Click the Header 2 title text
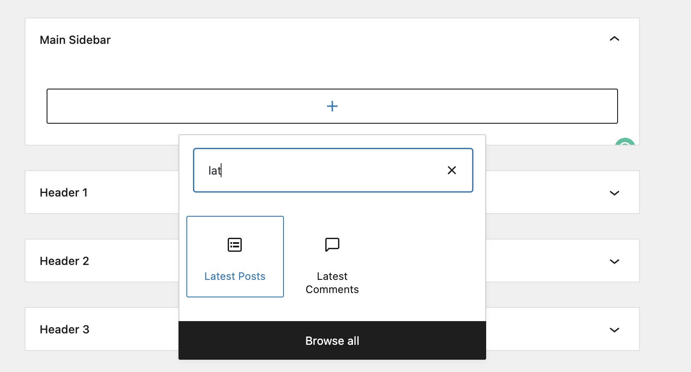691x372 pixels. coord(65,261)
